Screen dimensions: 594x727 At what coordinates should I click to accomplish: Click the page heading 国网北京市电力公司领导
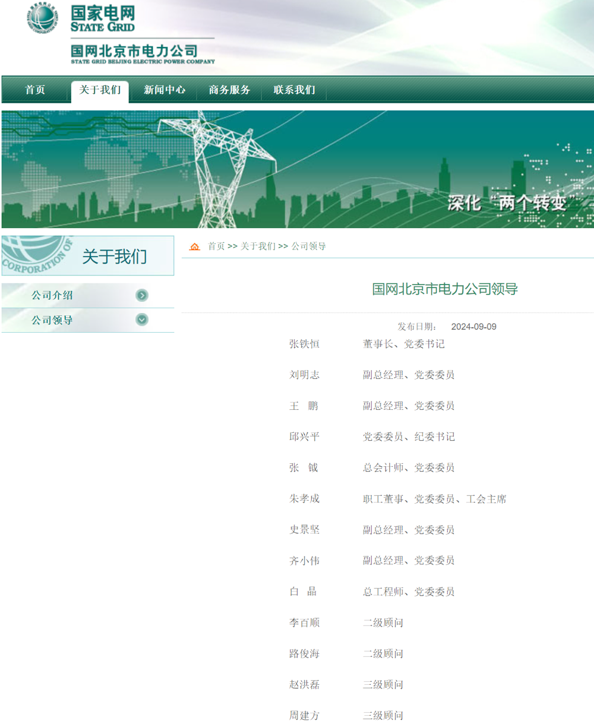445,289
